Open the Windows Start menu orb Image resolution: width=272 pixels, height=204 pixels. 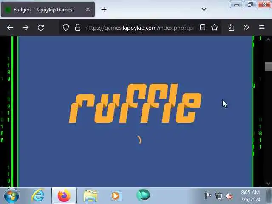click(11, 196)
